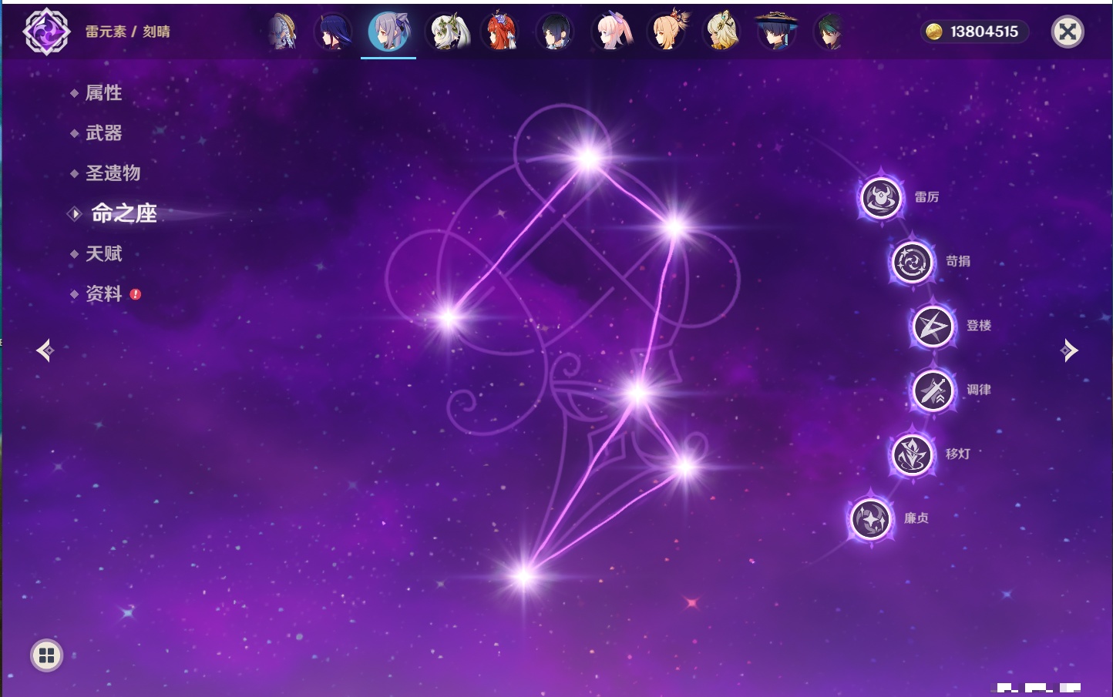View the 调律 constellation details
Screen dimensions: 1113x697
(933, 390)
